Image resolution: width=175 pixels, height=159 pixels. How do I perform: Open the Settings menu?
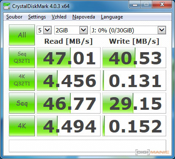pyautogui.click(x=37, y=17)
